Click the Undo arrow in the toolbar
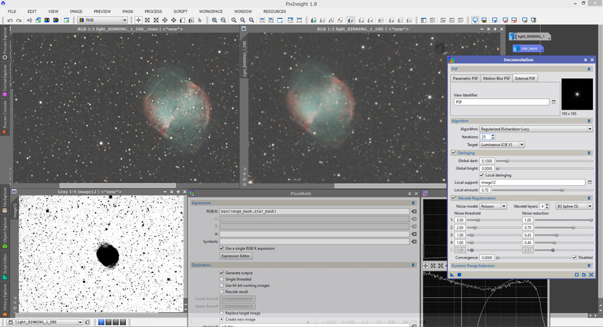 point(10,20)
